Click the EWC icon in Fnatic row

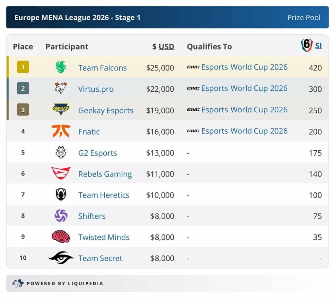click(x=193, y=131)
